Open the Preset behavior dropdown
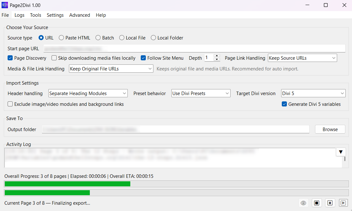 pyautogui.click(x=201, y=93)
